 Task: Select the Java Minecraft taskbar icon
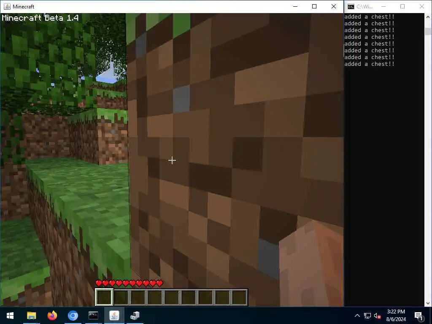tap(114, 316)
